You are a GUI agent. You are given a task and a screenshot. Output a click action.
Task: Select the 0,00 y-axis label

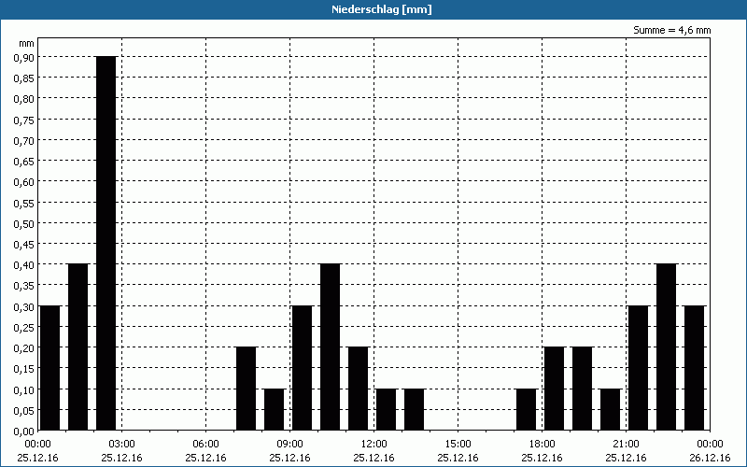coord(24,432)
